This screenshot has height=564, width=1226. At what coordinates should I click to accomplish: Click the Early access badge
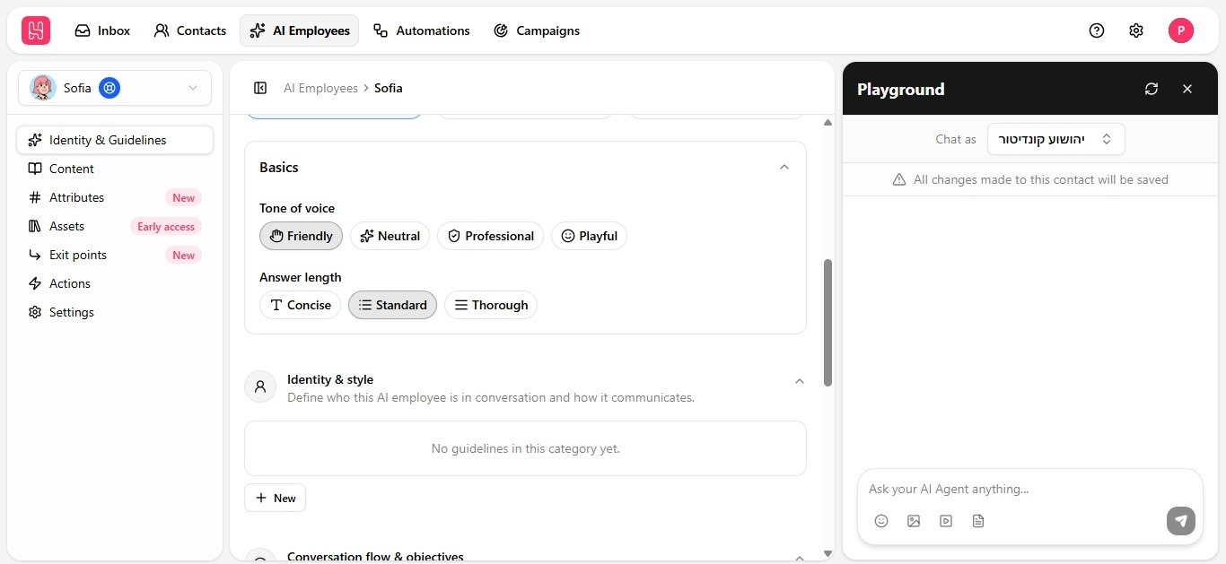166,227
